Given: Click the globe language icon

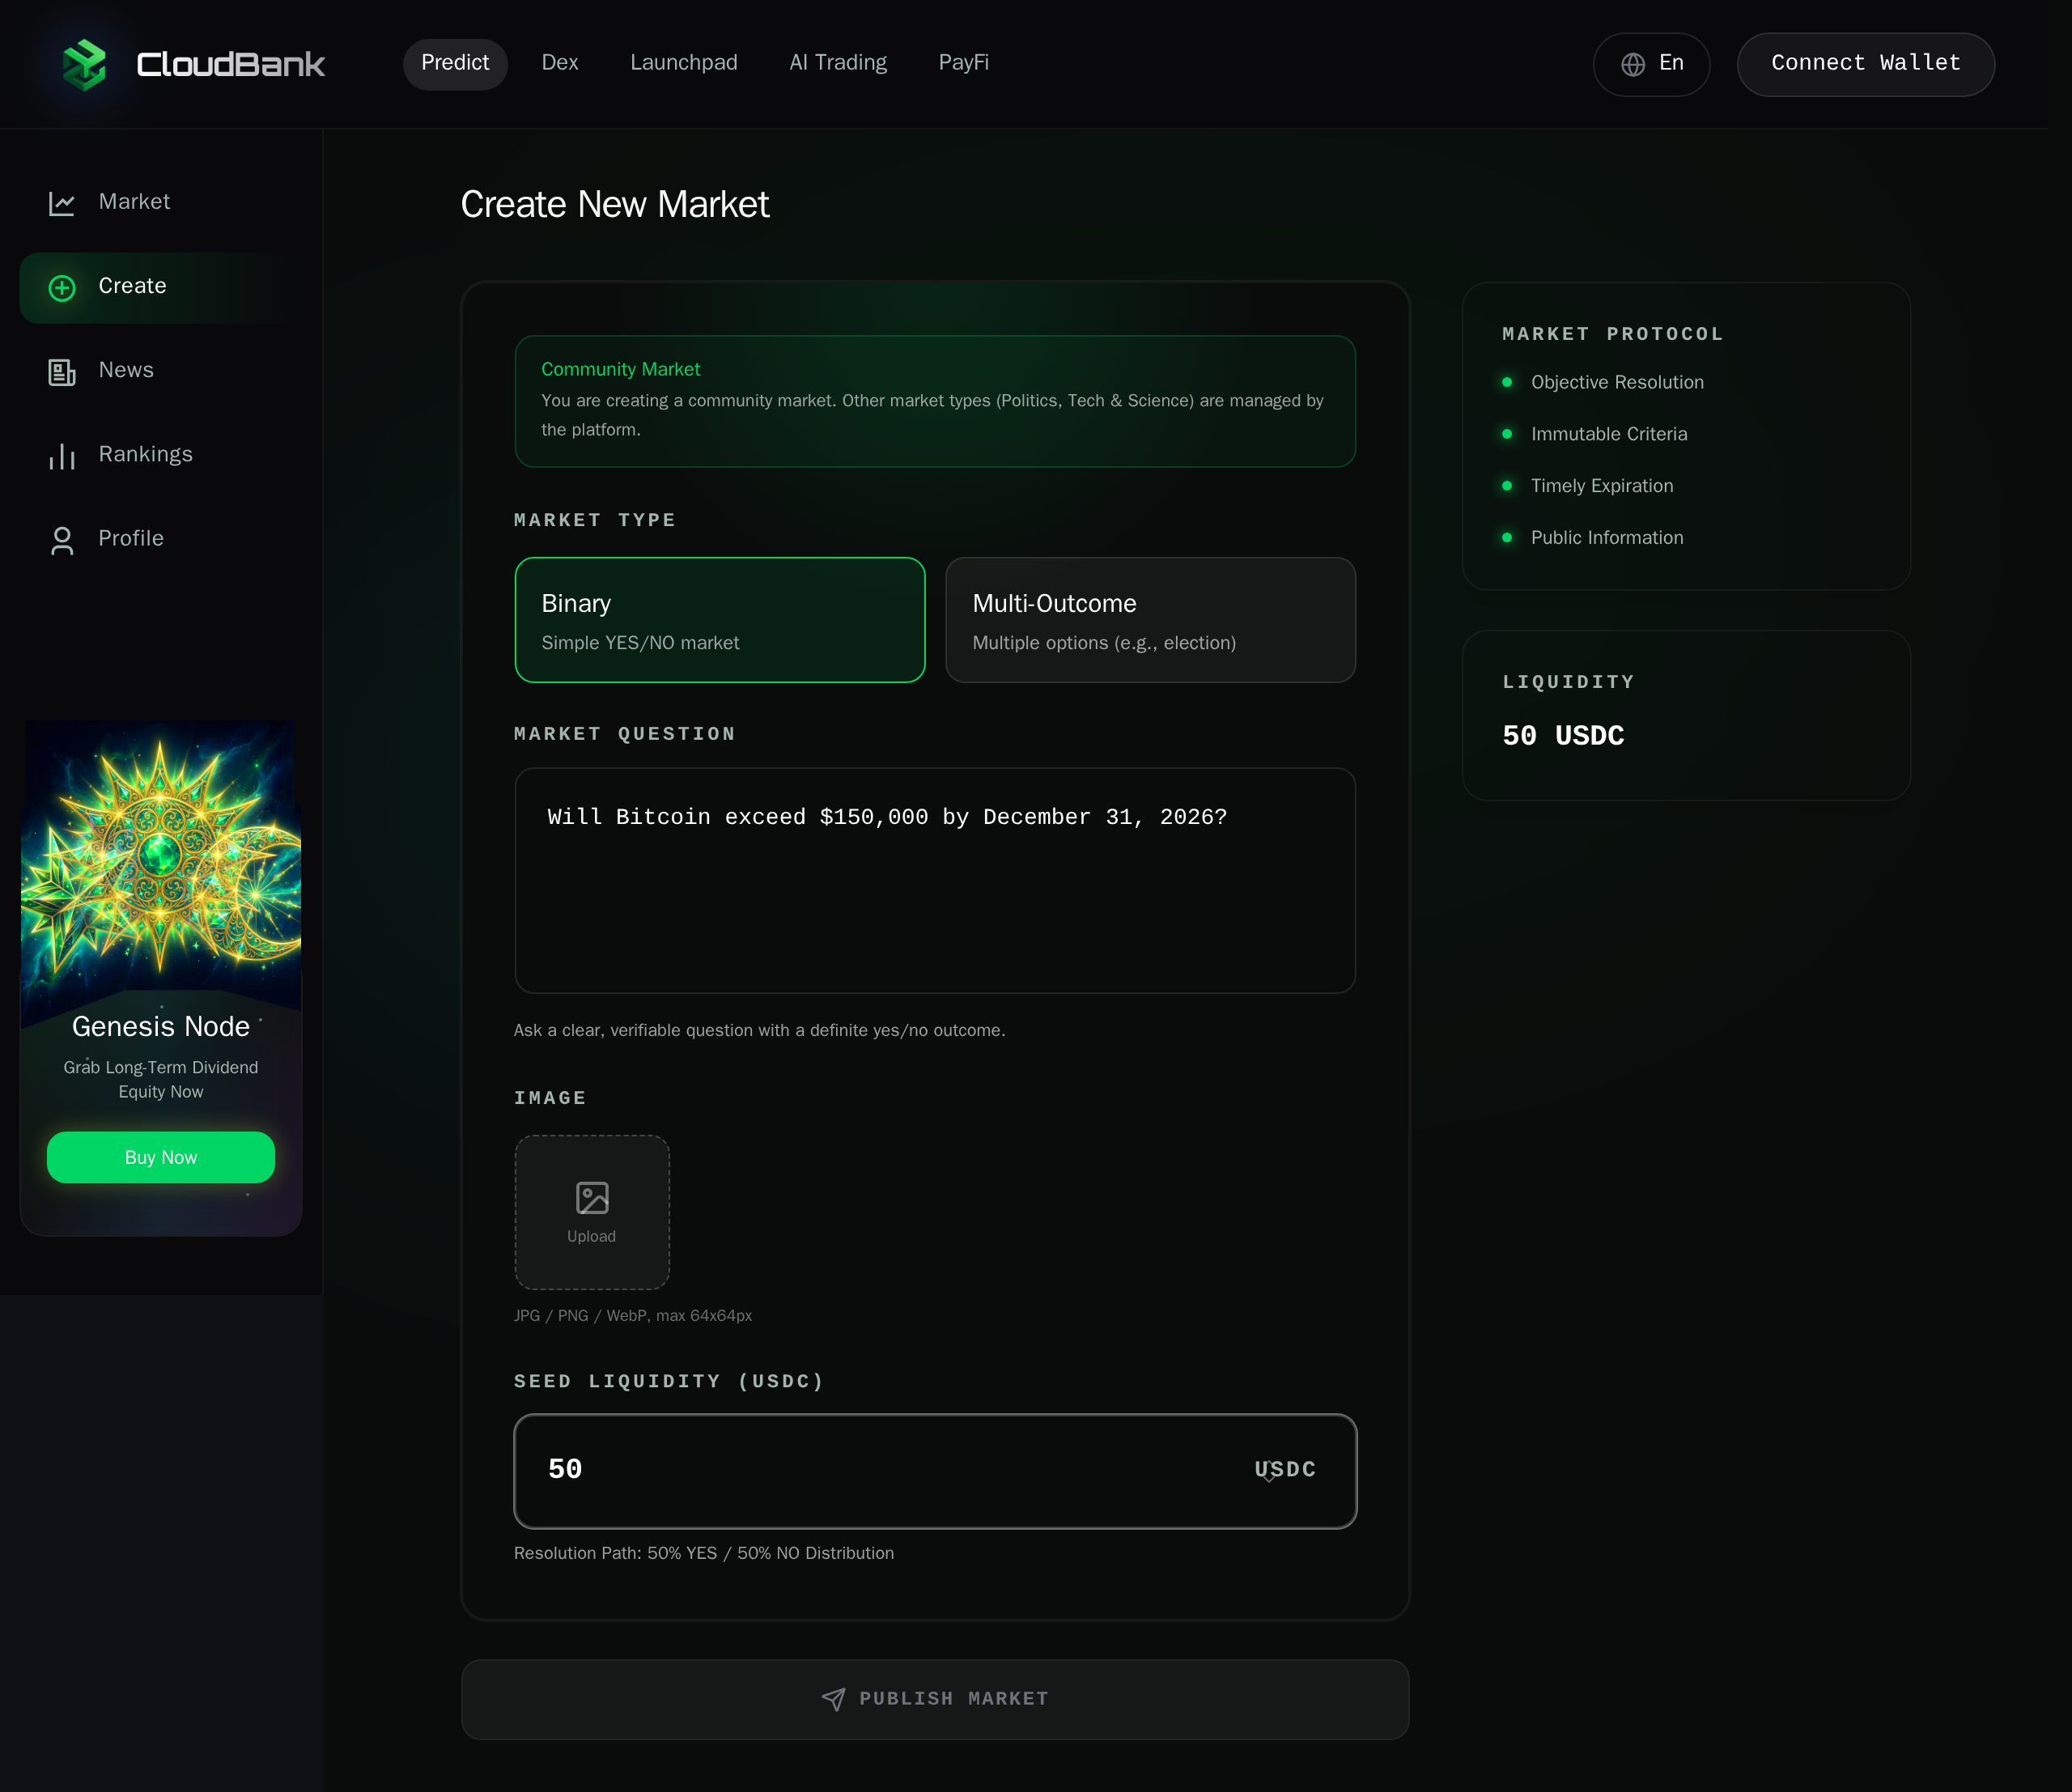Looking at the screenshot, I should click(x=1633, y=64).
